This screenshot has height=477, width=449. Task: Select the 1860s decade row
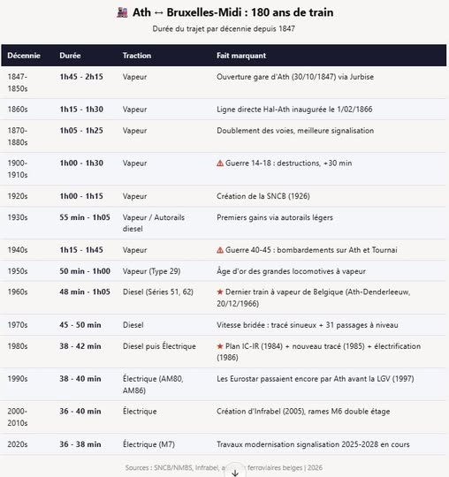pyautogui.click(x=224, y=110)
